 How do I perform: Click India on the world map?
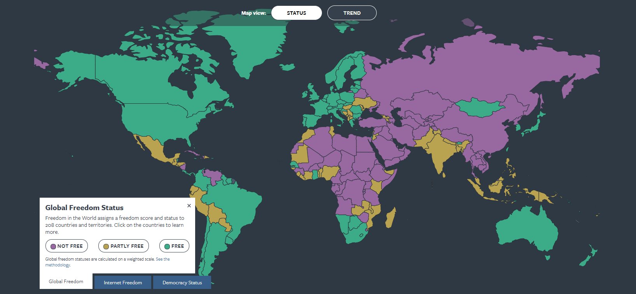[x=439, y=151]
